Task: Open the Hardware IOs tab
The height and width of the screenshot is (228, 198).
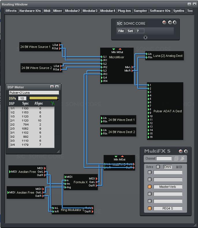Action: (30, 11)
